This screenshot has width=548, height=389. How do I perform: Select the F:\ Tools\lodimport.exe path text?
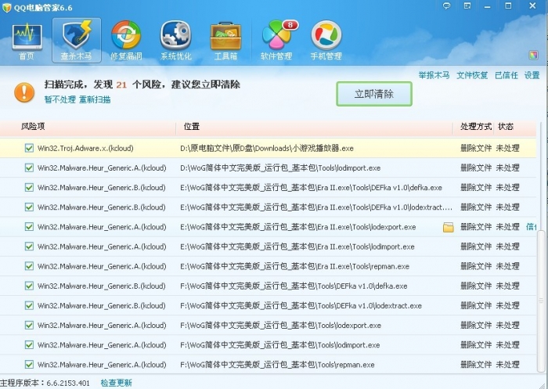(x=280, y=345)
